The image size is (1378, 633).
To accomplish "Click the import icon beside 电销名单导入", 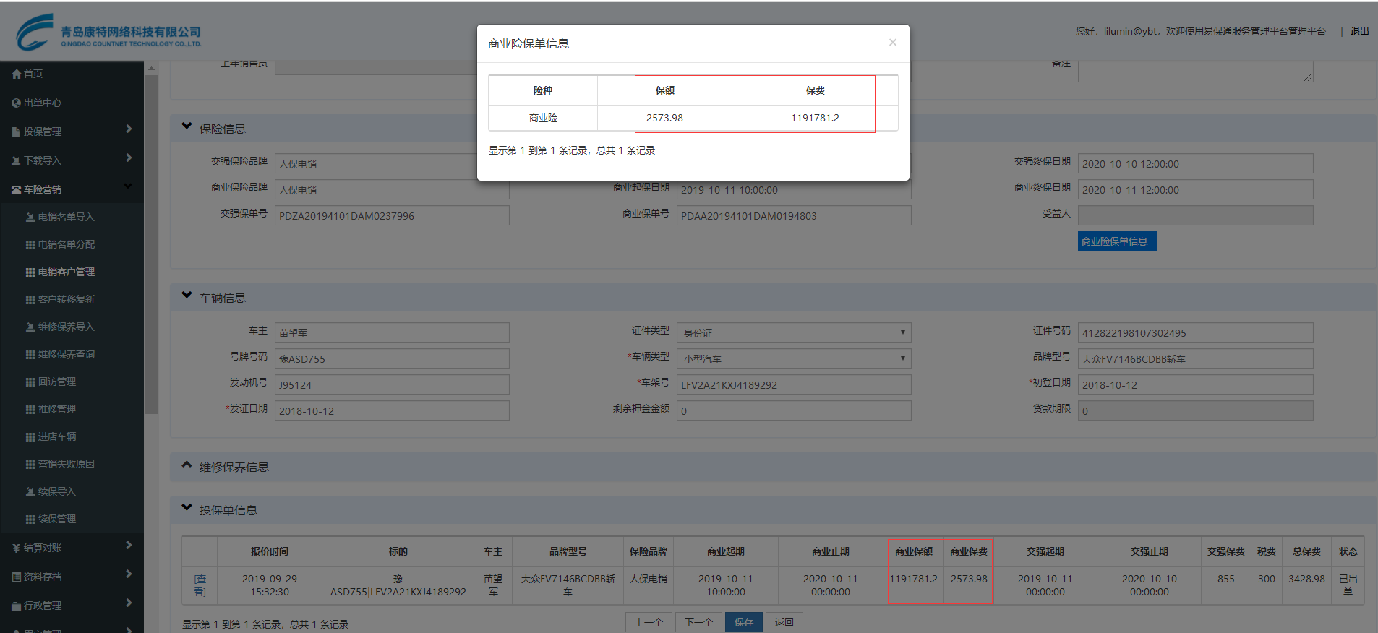I will click(x=30, y=217).
